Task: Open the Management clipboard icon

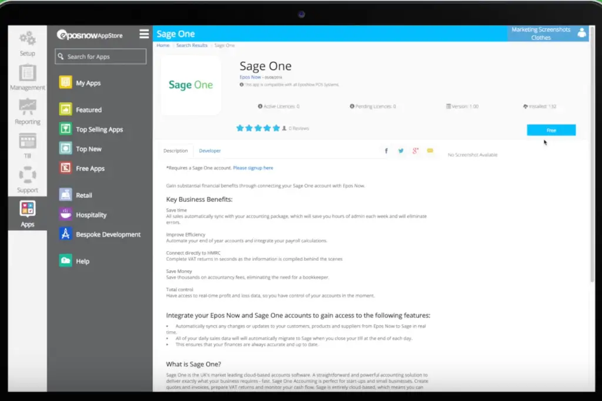Action: [x=27, y=73]
